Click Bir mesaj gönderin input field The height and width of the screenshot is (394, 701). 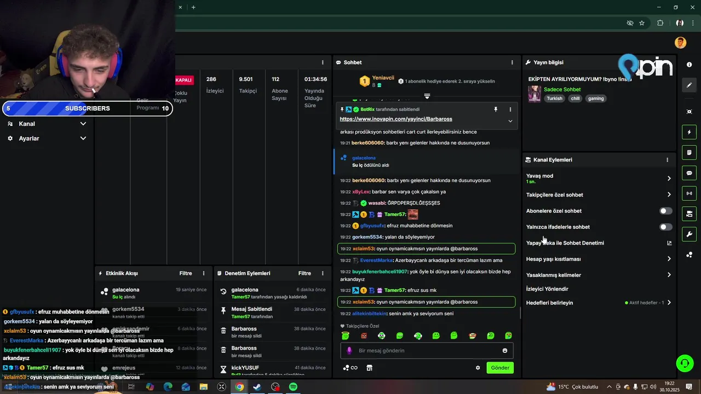426,351
